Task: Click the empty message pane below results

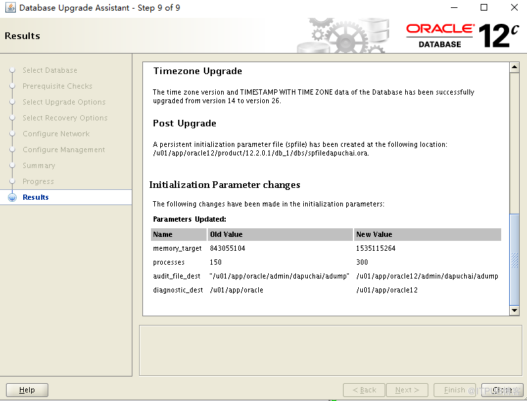Action: click(x=330, y=350)
